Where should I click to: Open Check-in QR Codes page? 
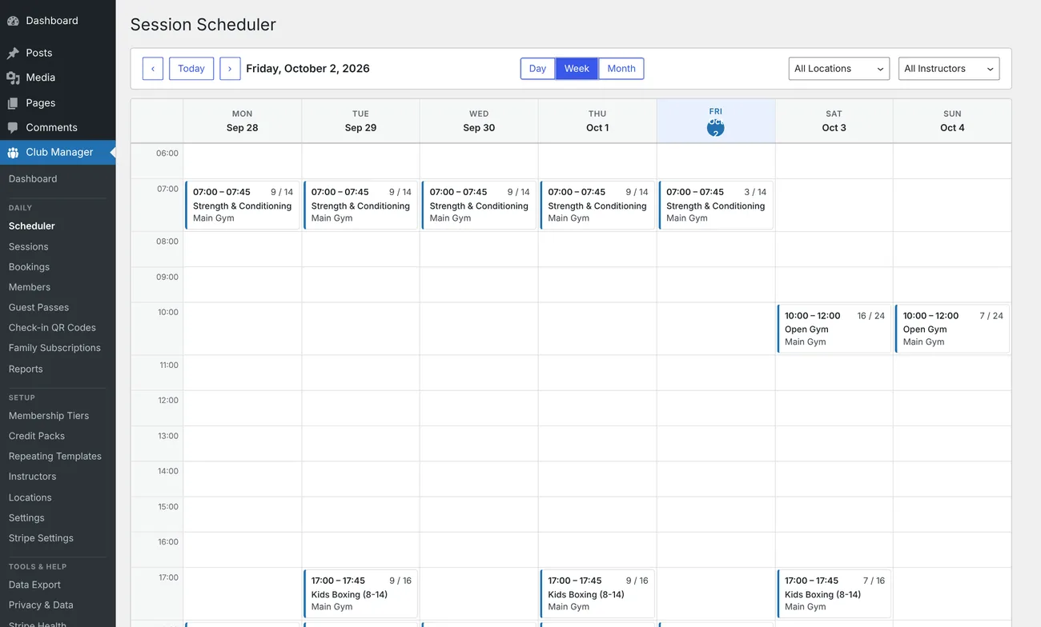pyautogui.click(x=52, y=328)
